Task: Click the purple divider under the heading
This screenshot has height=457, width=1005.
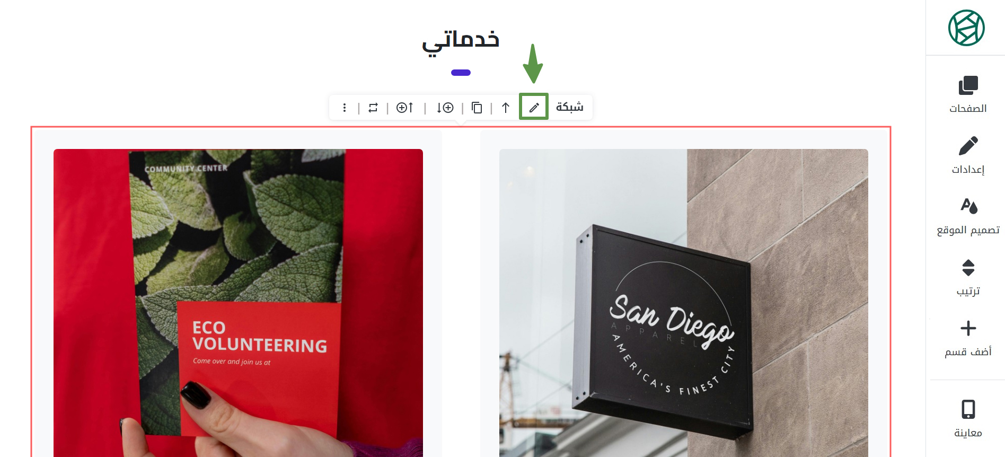Action: point(461,73)
